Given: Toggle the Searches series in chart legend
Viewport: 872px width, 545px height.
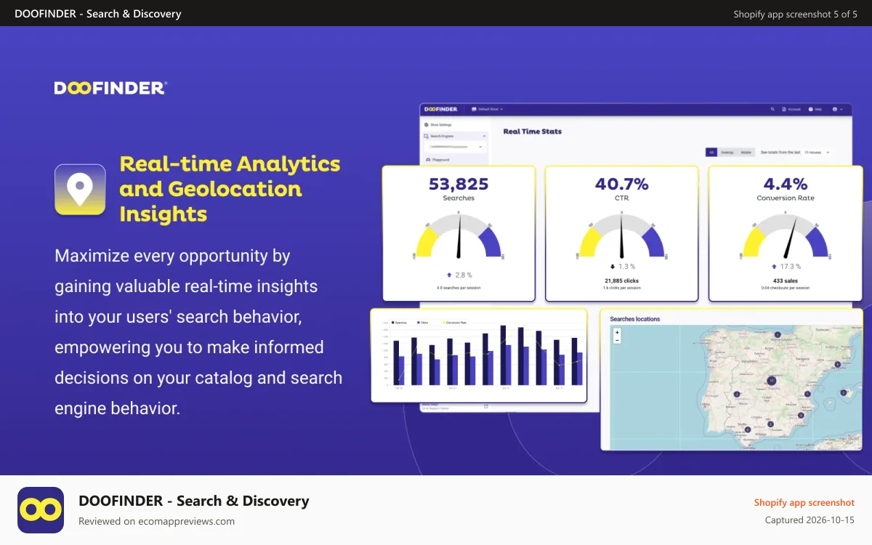Looking at the screenshot, I should click(399, 323).
